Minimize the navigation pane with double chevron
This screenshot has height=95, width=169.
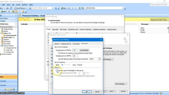click(16, 16)
